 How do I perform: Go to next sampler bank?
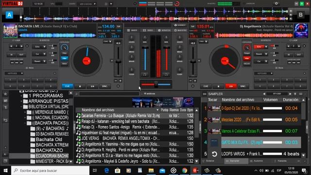(x=290, y=94)
